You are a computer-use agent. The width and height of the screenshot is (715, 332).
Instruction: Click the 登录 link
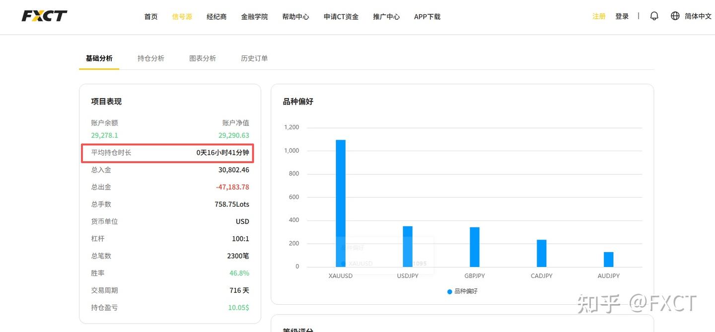point(622,16)
